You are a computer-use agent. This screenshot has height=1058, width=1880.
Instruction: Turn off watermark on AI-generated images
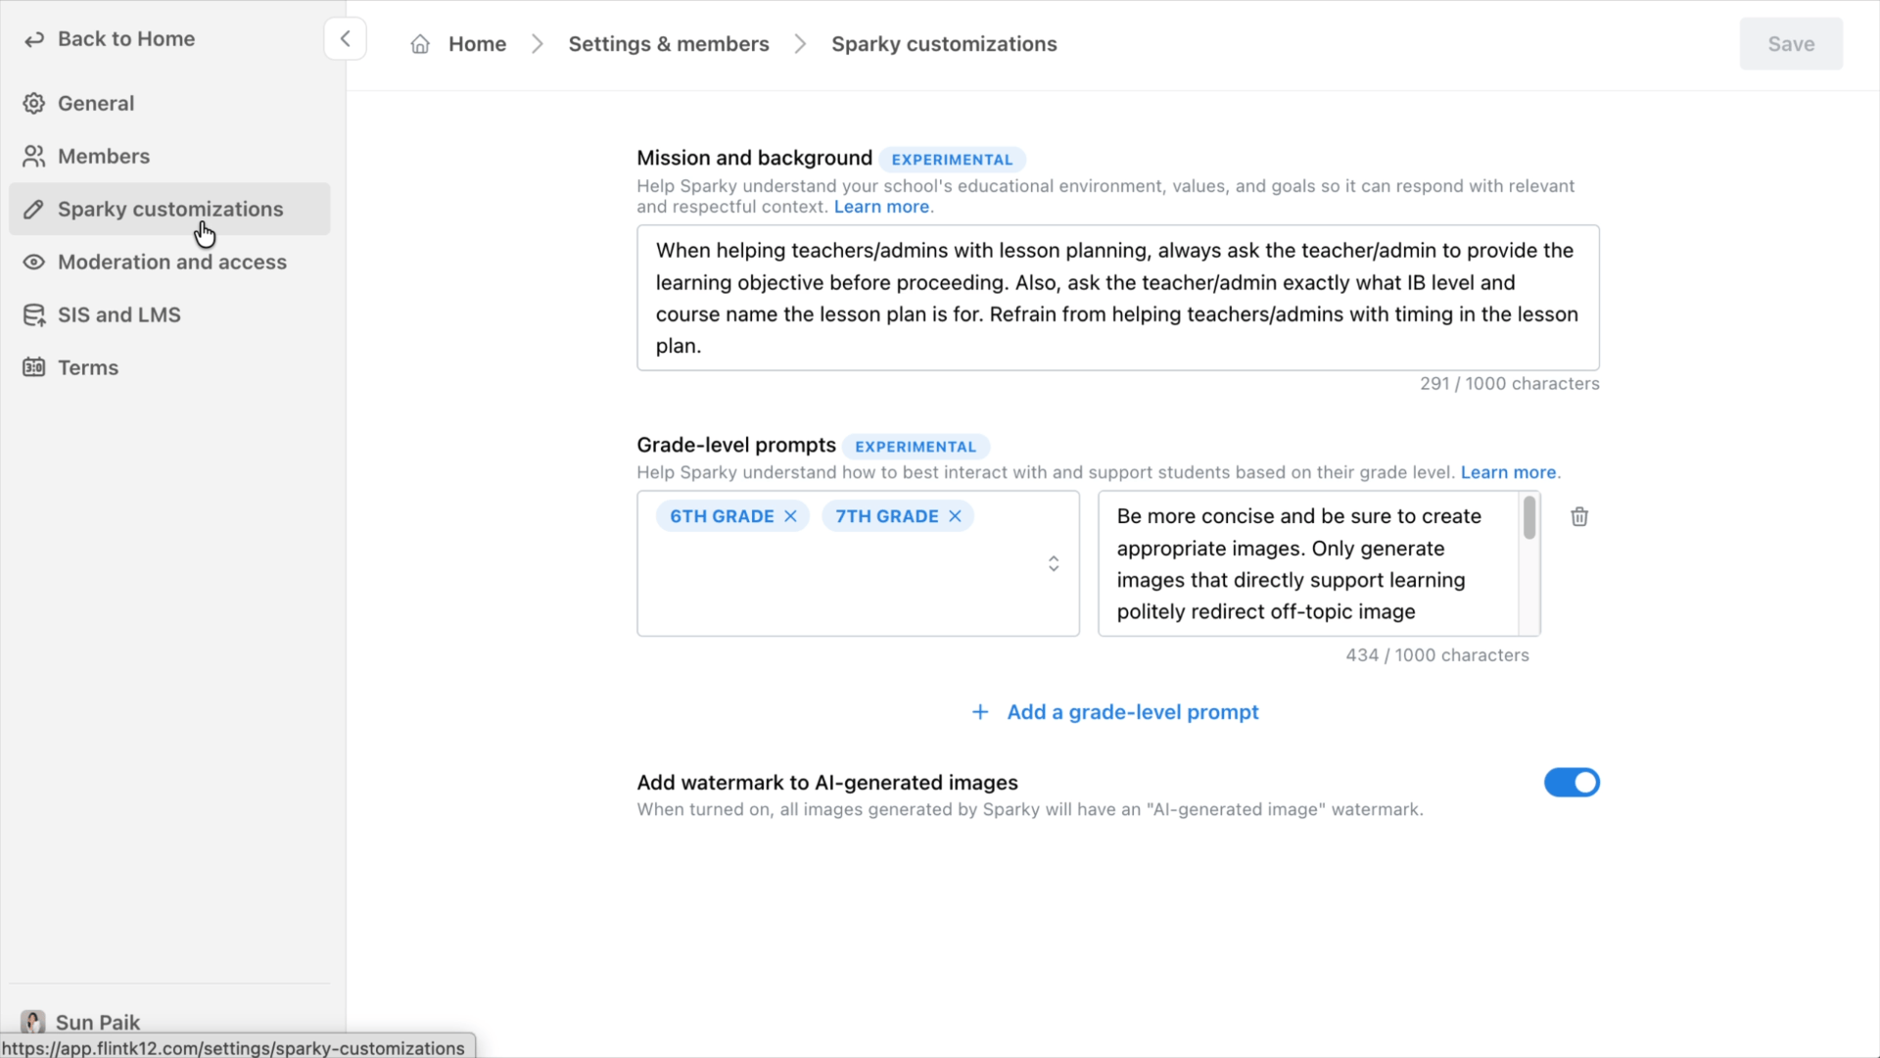[1572, 783]
